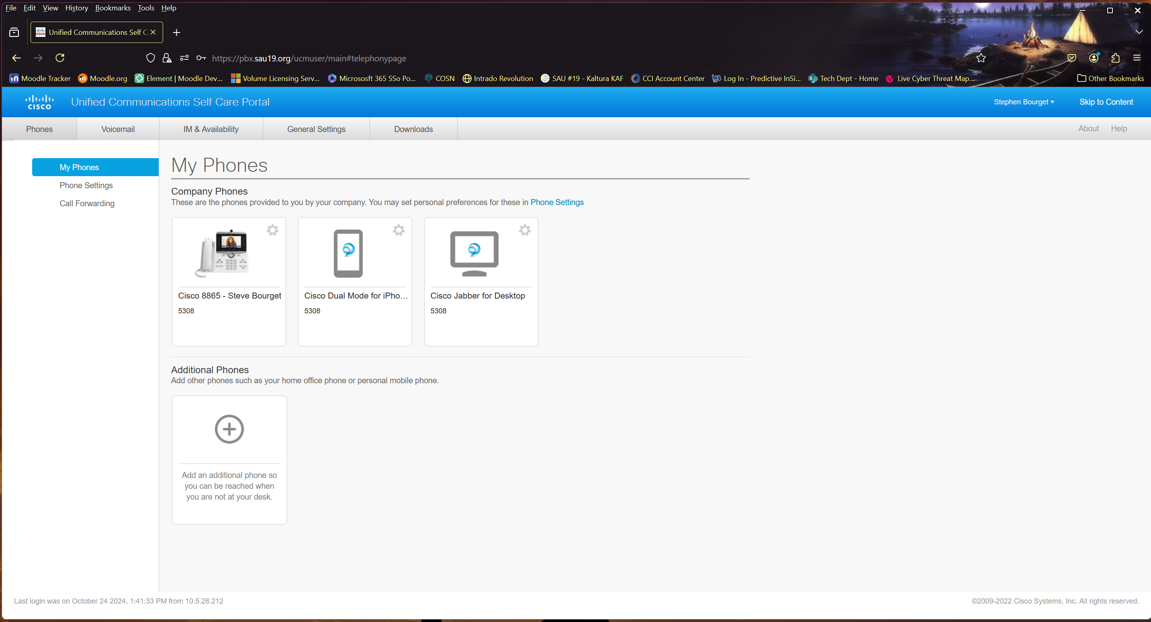
Task: Open the History menu
Action: click(76, 8)
